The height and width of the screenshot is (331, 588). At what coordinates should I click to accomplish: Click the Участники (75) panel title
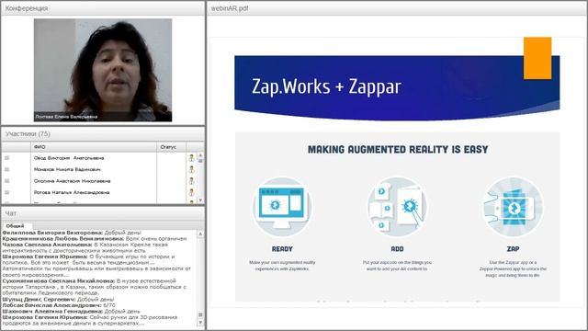[x=28, y=134]
